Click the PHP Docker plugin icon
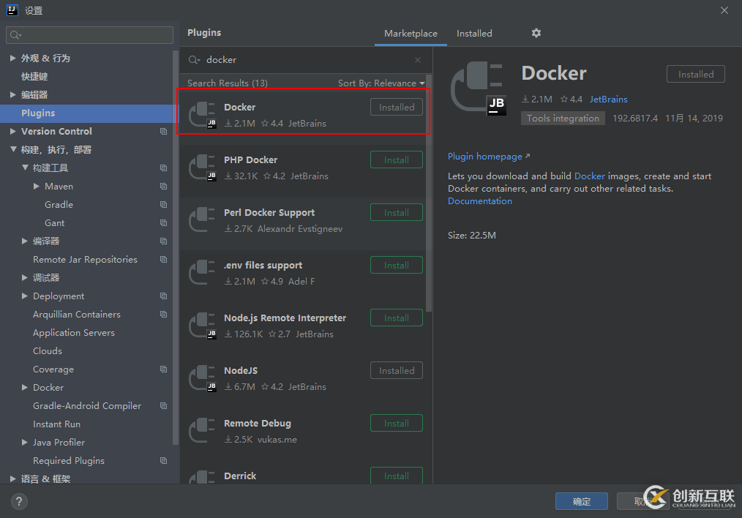The image size is (742, 518). (203, 168)
